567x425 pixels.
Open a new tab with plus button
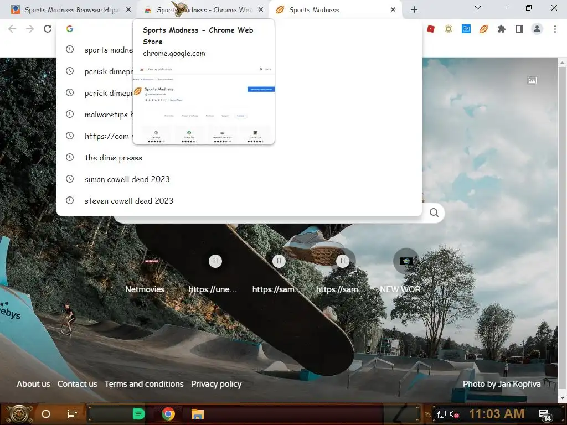(414, 10)
